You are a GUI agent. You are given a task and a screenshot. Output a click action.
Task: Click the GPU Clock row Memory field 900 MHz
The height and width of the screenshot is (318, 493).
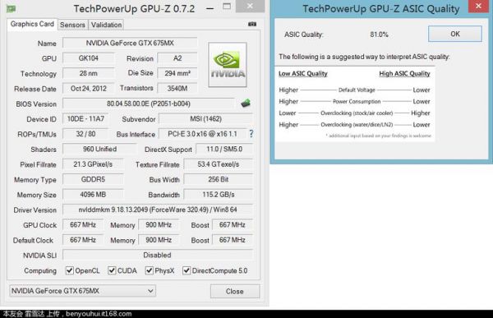pyautogui.click(x=159, y=224)
